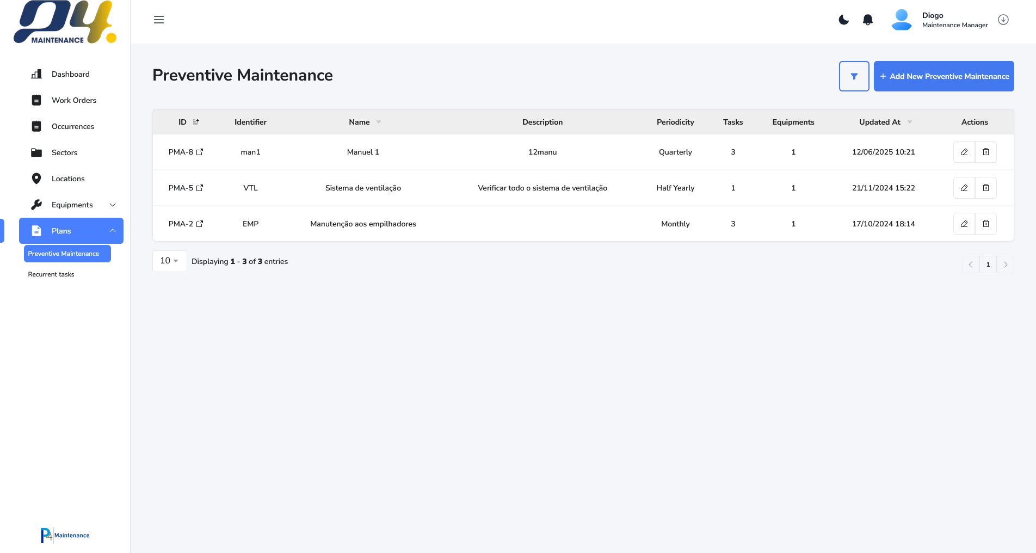Viewport: 1036px width, 553px height.
Task: Go to Work Orders in sidebar
Action: point(73,100)
